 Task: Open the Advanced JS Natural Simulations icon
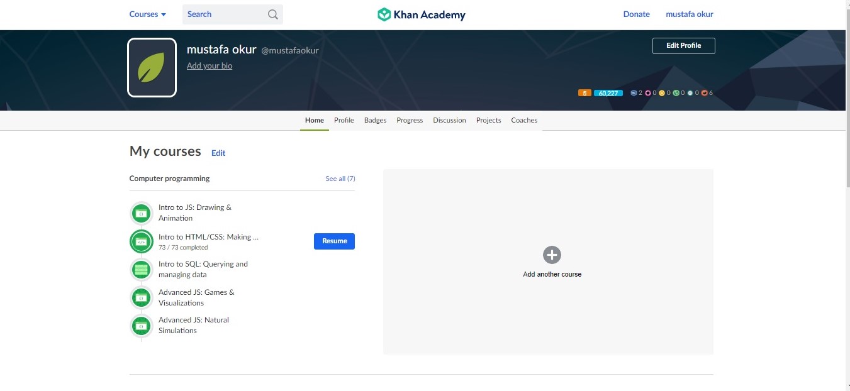tap(142, 326)
